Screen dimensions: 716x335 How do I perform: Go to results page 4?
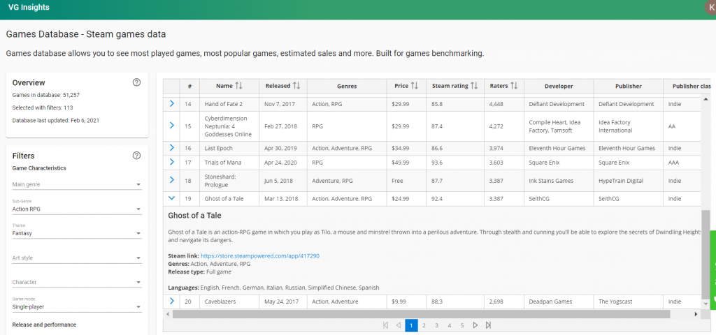pyautogui.click(x=450, y=325)
